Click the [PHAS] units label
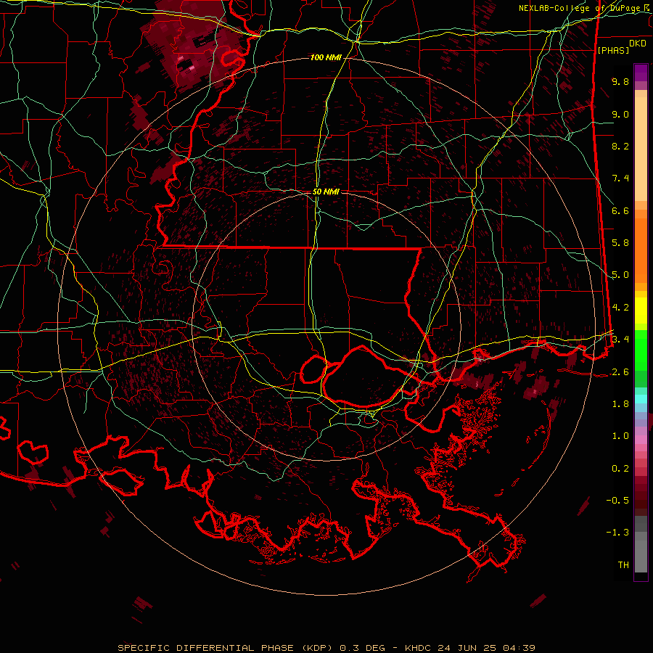The image size is (653, 653). [613, 50]
